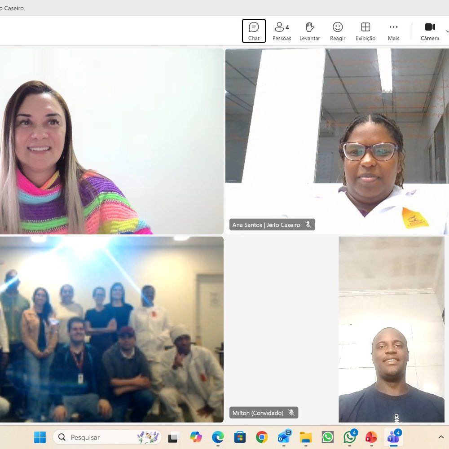
Task: Expand the system tray hidden icons
Action: point(441,437)
